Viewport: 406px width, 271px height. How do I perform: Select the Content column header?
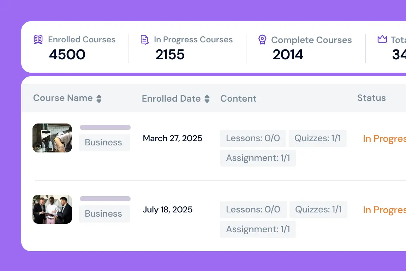[238, 98]
